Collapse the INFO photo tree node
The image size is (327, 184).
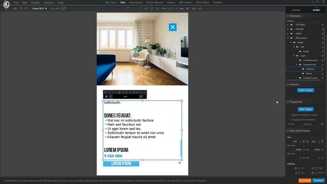point(288,38)
